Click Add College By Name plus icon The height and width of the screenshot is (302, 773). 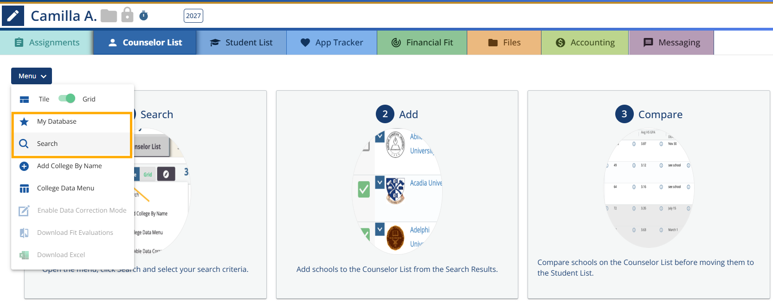24,166
